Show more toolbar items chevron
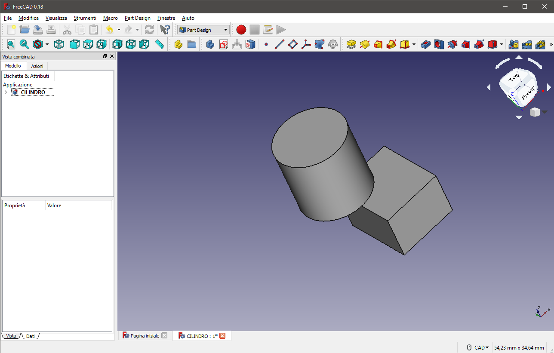 pyautogui.click(x=551, y=44)
